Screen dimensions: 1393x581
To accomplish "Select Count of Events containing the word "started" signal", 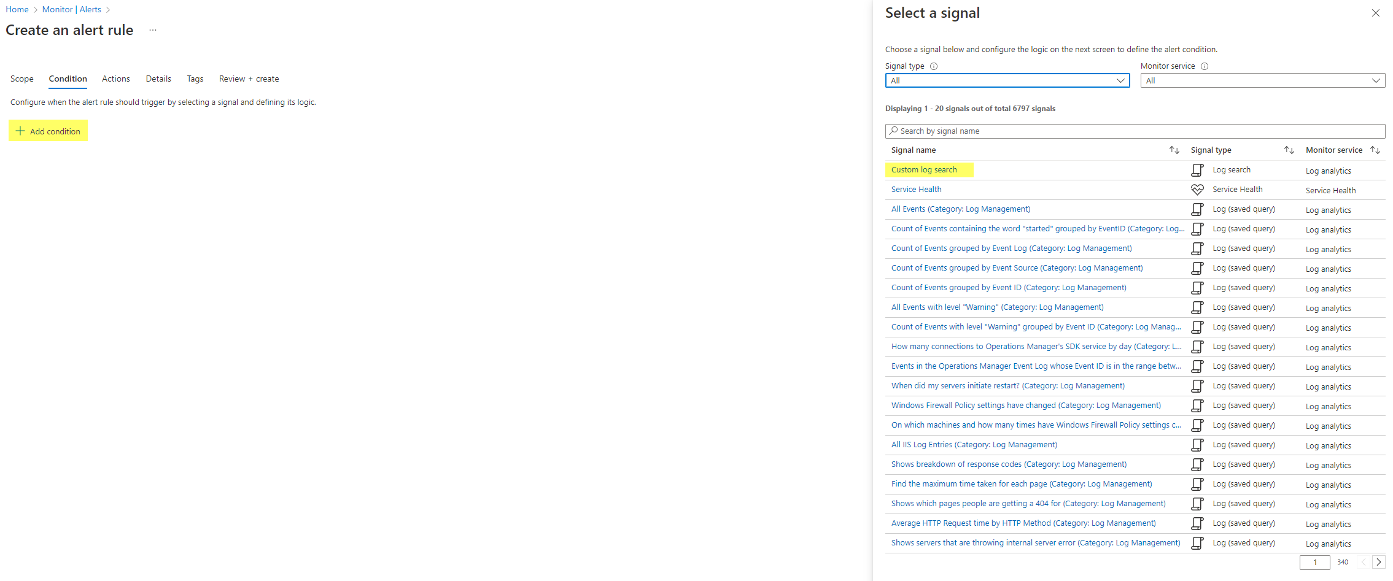I will 1038,229.
